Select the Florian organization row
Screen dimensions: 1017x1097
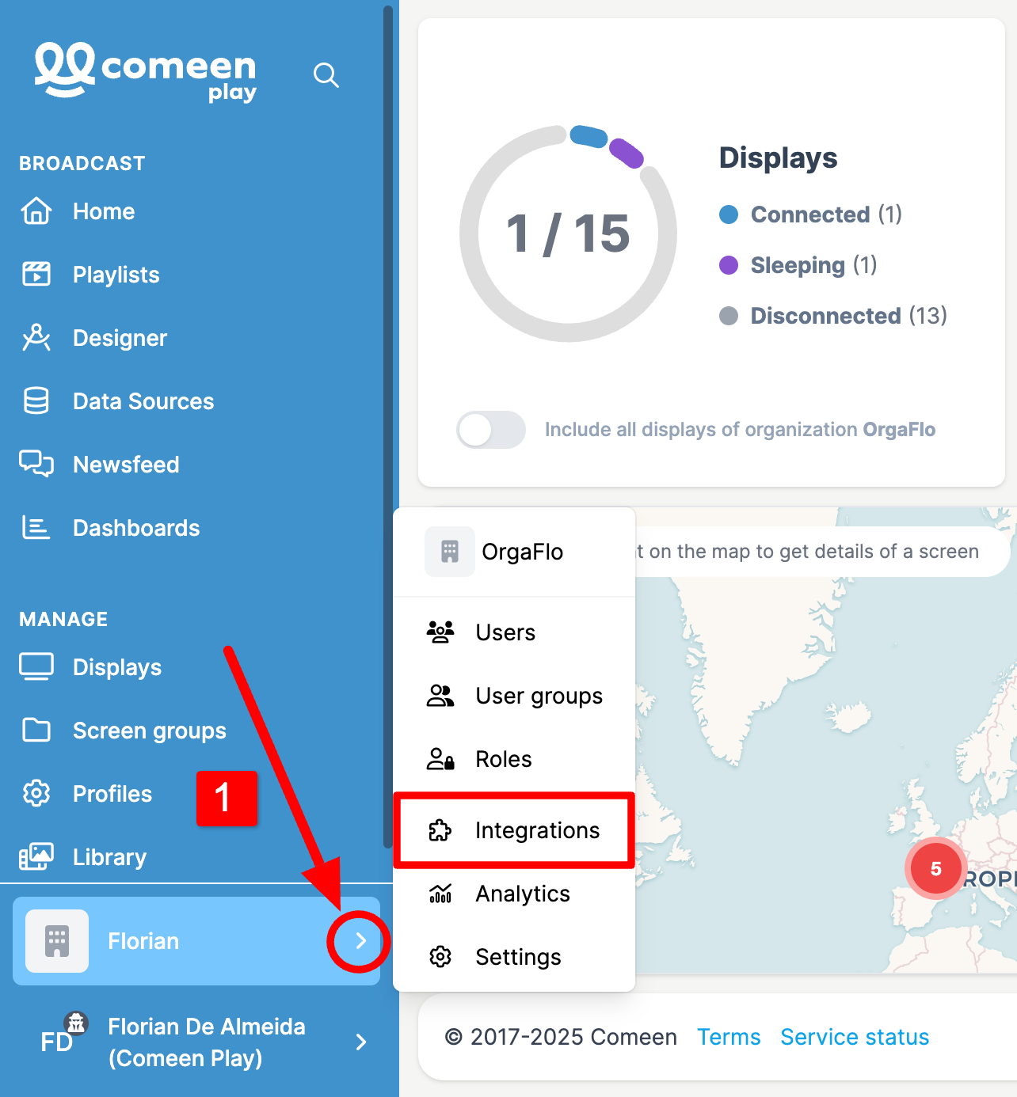click(196, 941)
